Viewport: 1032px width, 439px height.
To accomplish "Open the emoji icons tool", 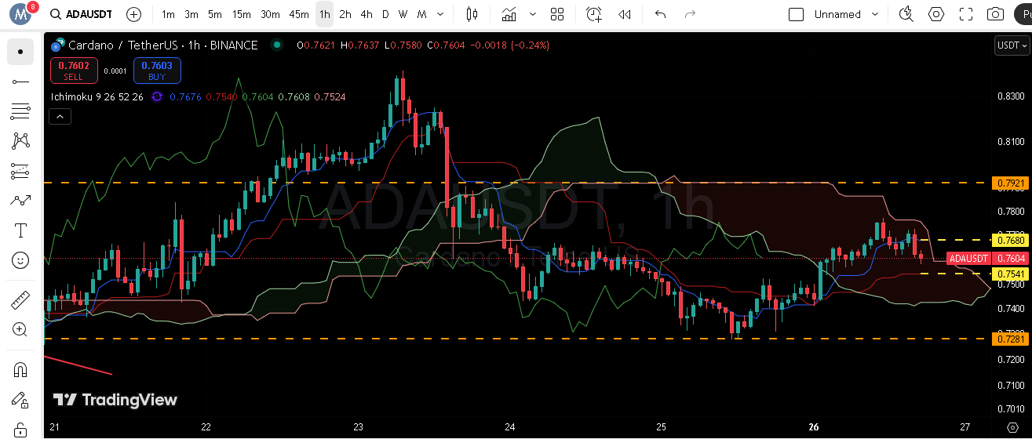I will point(20,260).
